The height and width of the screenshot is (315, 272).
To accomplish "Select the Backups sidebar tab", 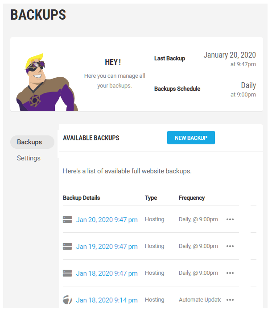I will pyautogui.click(x=29, y=142).
